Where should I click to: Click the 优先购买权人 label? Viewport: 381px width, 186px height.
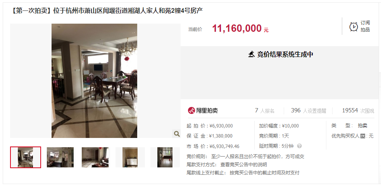point(345,136)
